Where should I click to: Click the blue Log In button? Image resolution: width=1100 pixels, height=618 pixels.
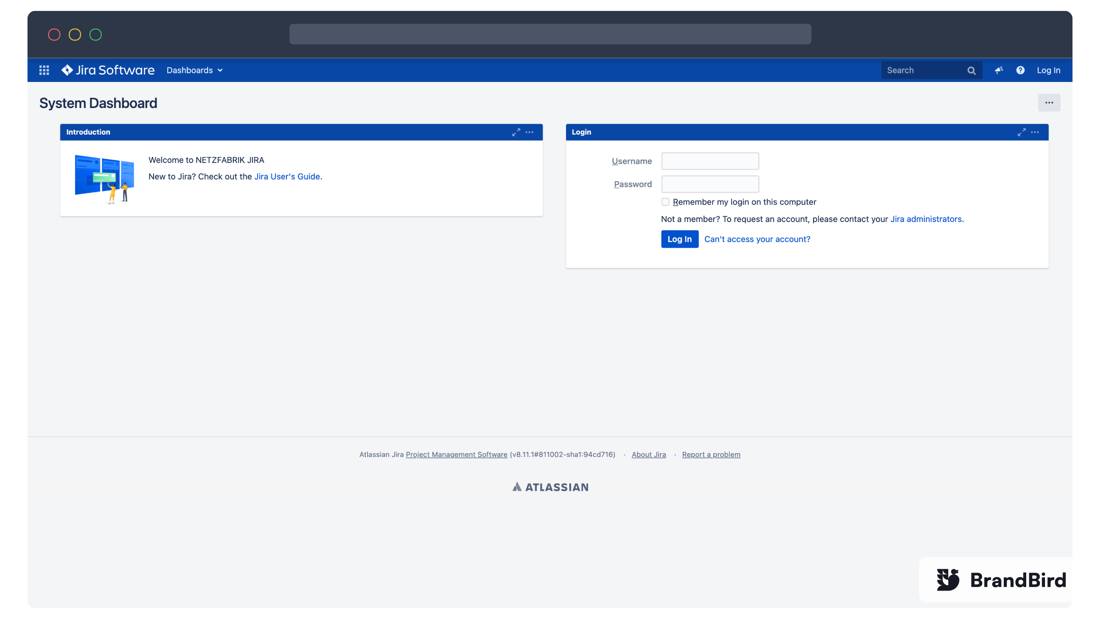pos(680,239)
